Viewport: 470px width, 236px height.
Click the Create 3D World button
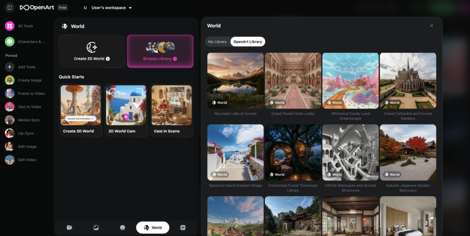92,51
